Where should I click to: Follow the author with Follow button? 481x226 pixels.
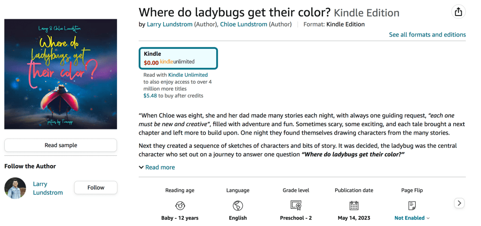pos(95,188)
